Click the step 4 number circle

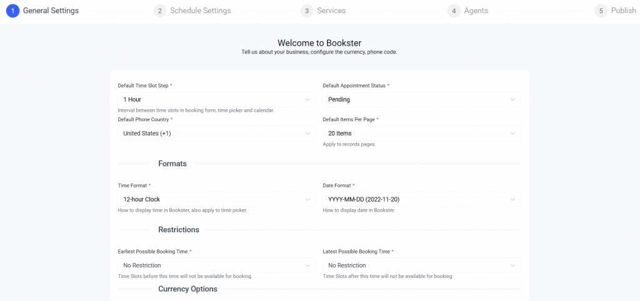coord(454,11)
